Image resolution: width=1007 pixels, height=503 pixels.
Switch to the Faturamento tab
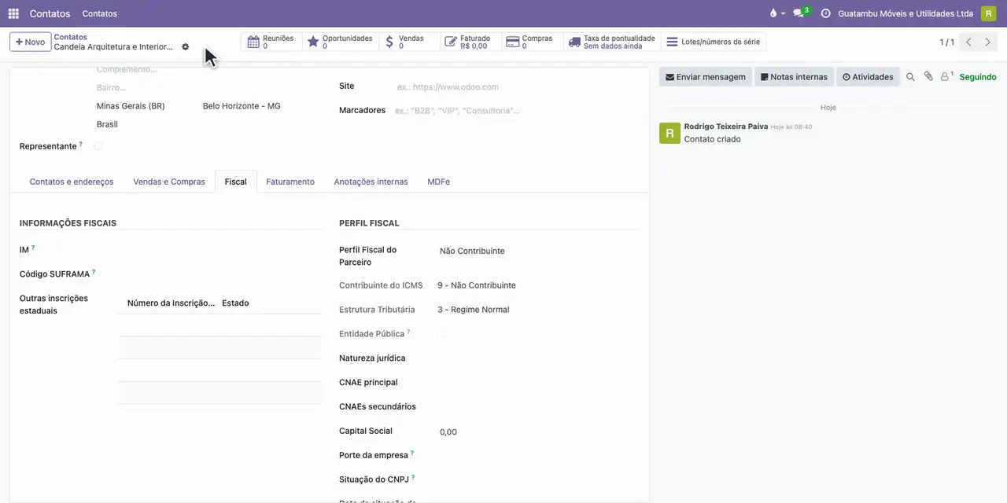click(x=290, y=182)
